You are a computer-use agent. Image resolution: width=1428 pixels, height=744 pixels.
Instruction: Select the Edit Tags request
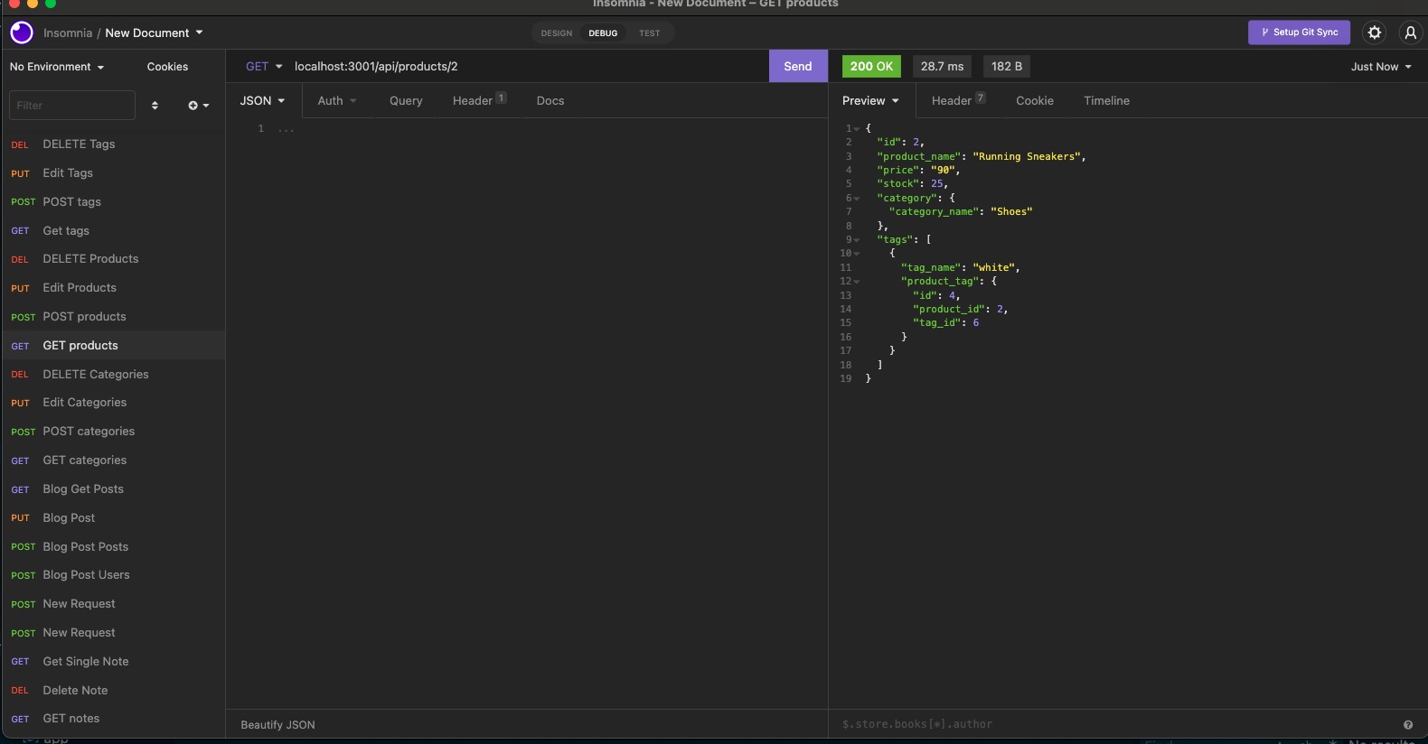click(113, 173)
